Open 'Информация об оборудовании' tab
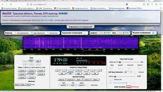163x92 pixels. coord(80,27)
